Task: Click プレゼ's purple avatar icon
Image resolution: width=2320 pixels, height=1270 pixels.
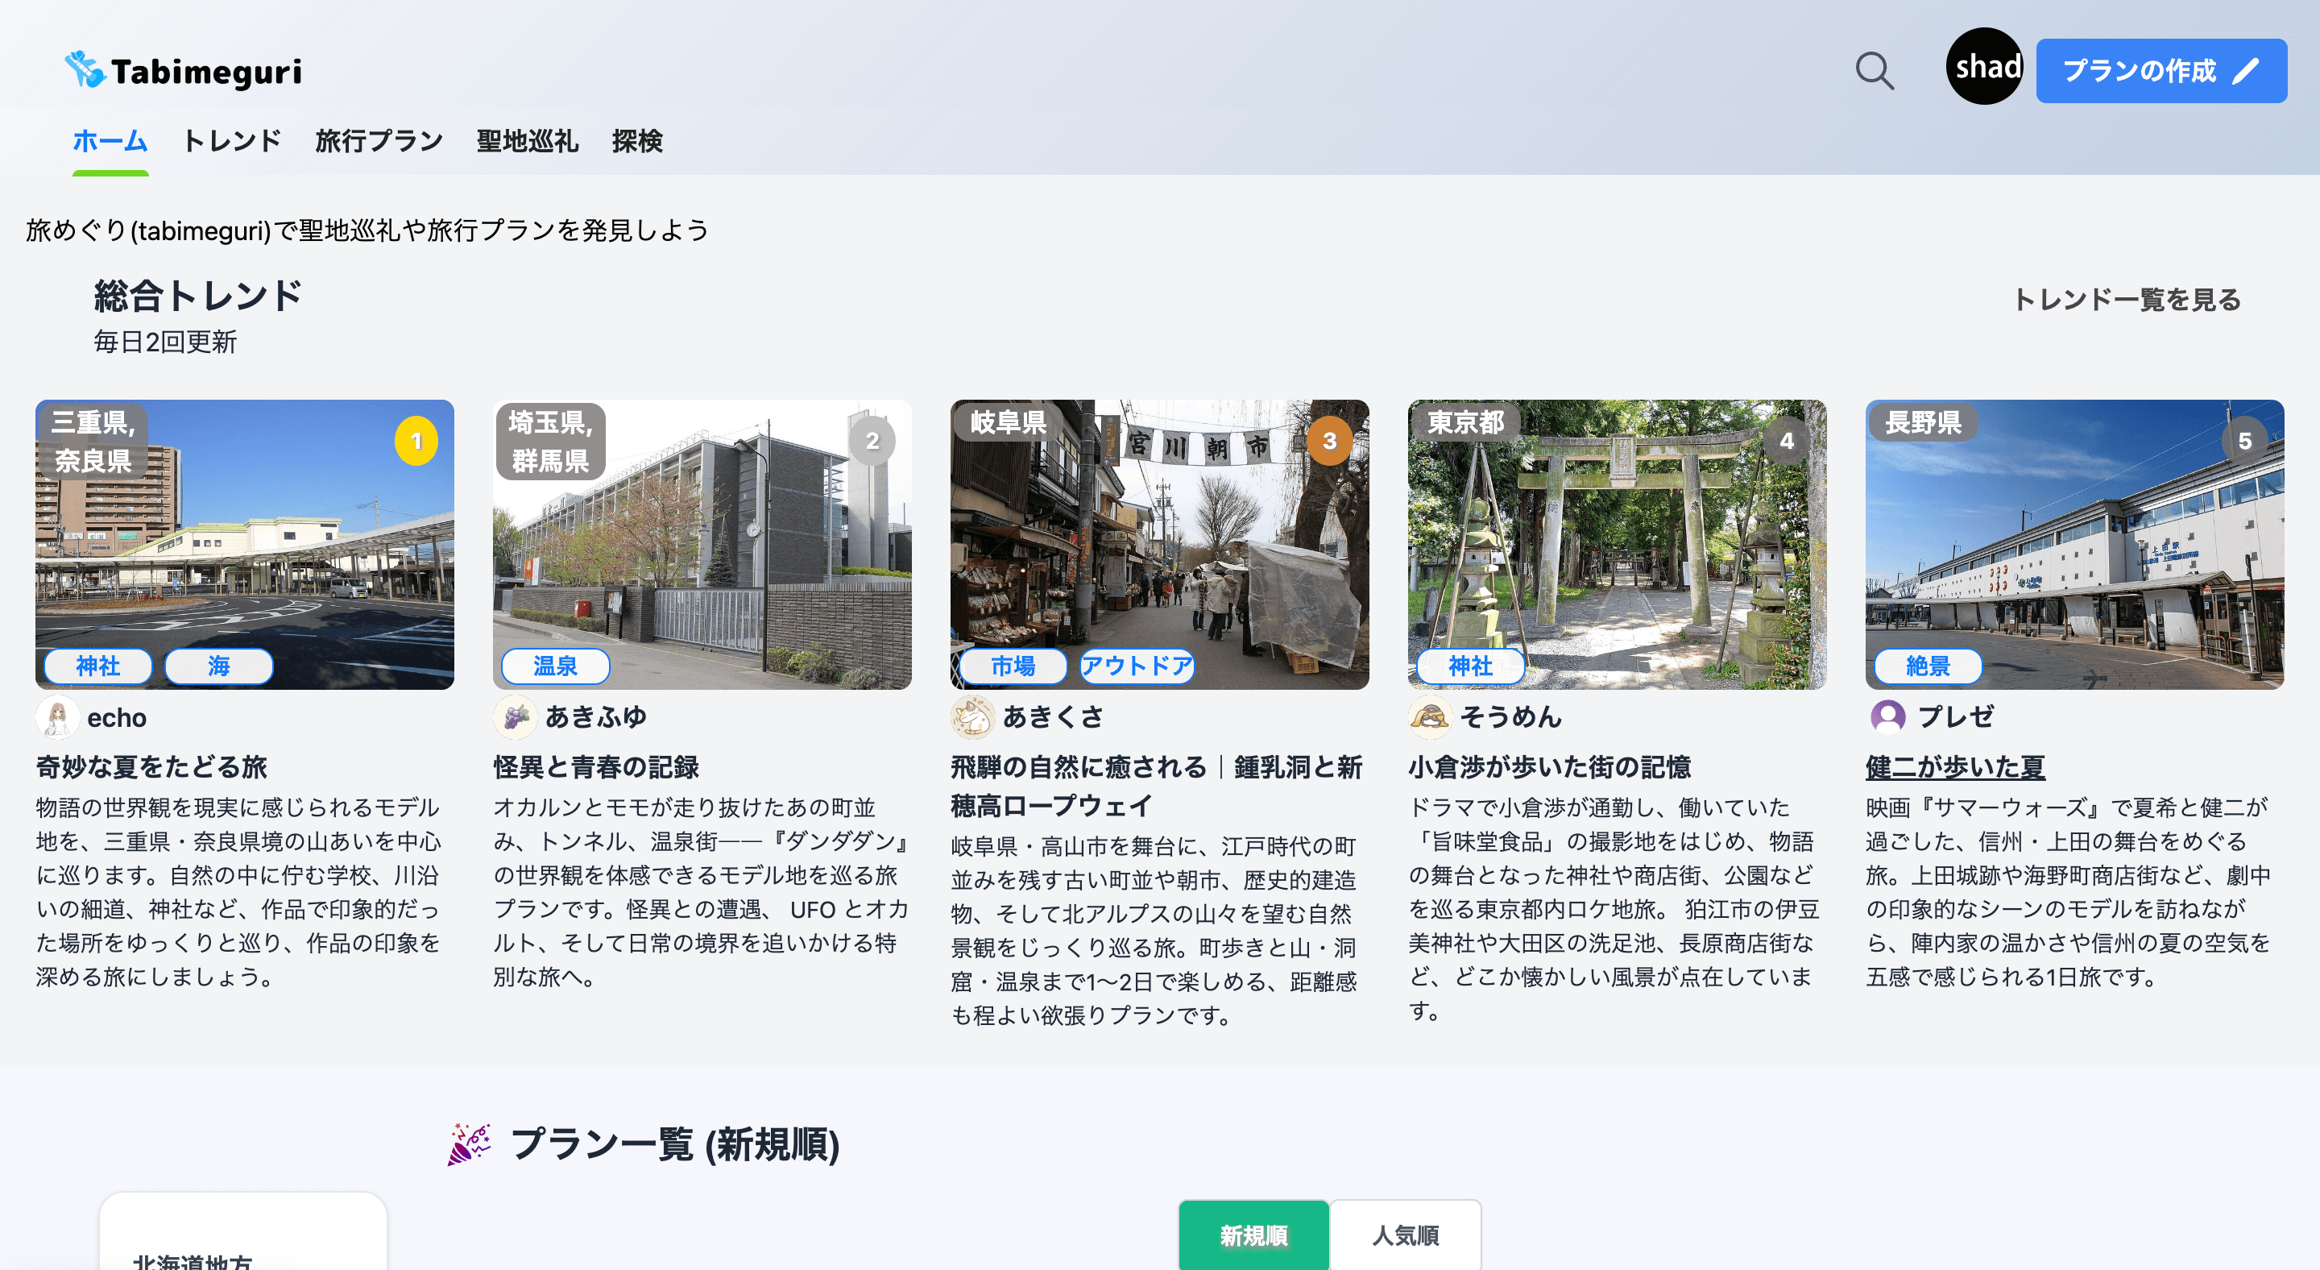Action: 1888,717
